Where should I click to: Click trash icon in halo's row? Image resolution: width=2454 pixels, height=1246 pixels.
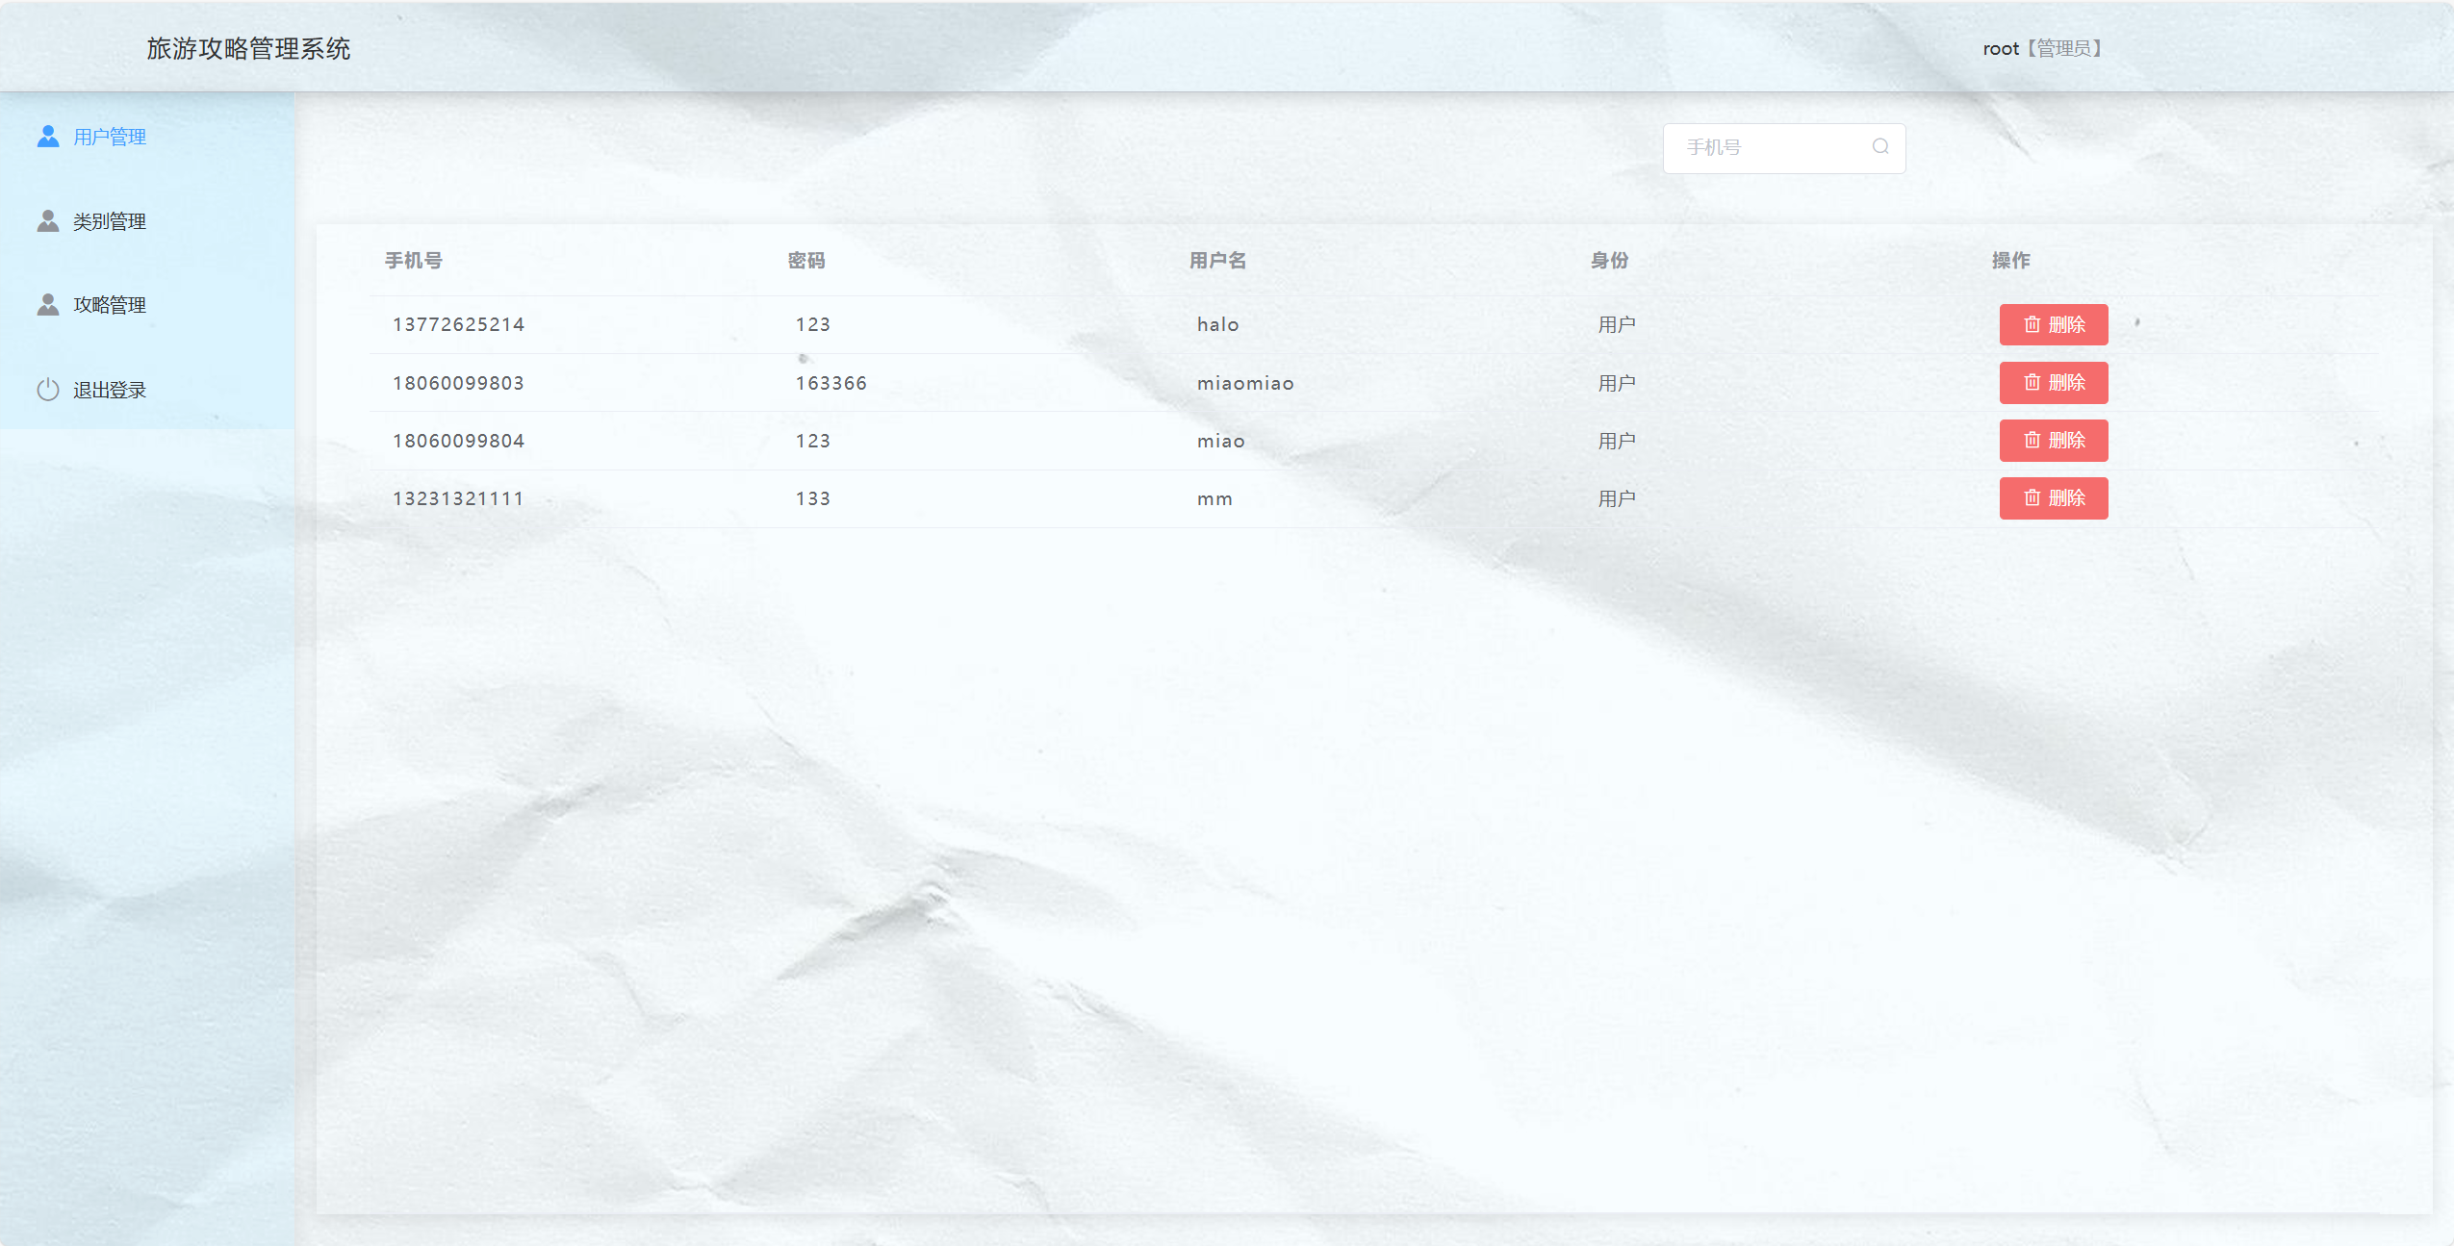pos(2032,324)
